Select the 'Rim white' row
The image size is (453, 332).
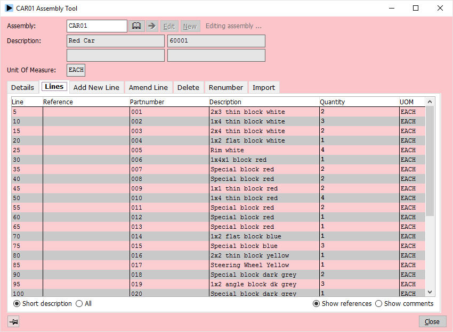click(219, 150)
